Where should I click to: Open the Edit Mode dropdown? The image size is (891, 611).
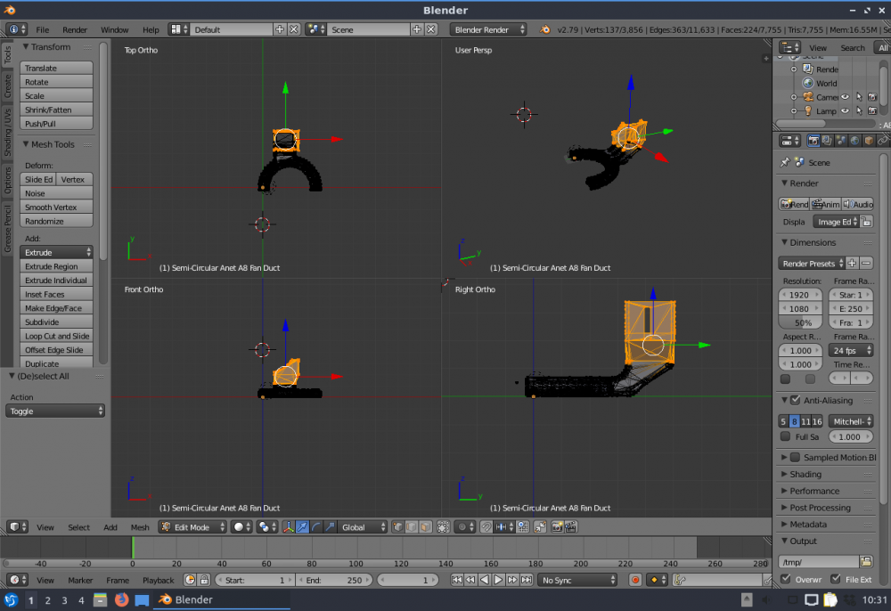tap(192, 527)
